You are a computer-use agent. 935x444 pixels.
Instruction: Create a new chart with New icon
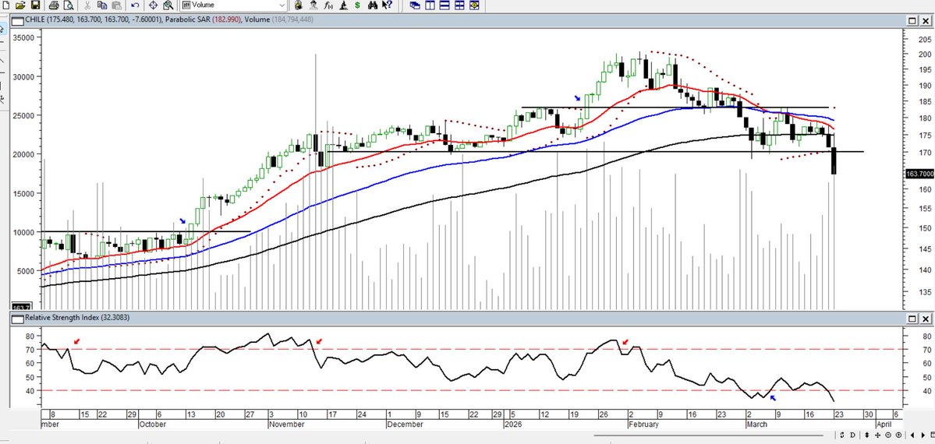[6, 5]
